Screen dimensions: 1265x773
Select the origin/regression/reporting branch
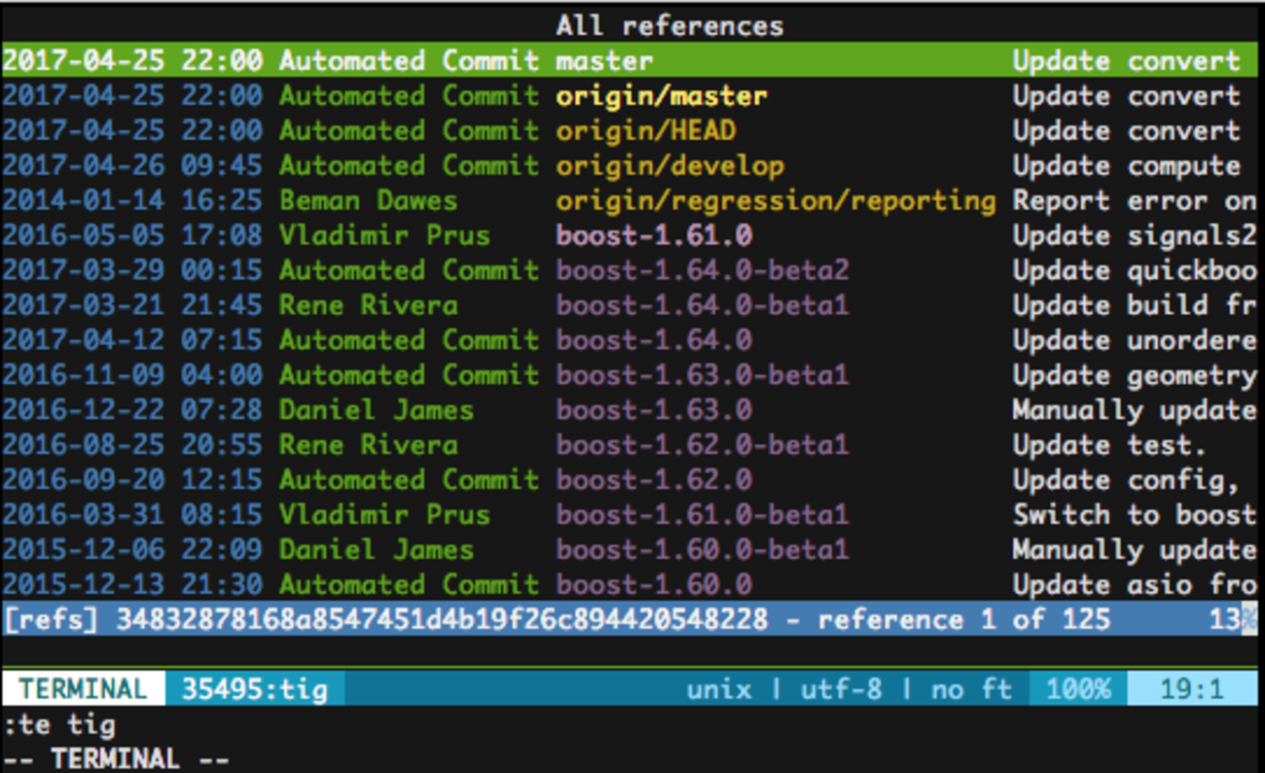[x=776, y=201]
